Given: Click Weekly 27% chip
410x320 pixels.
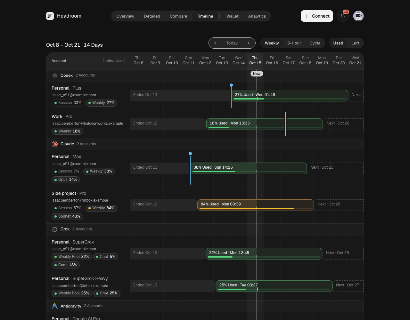Looking at the screenshot, I should click(102, 103).
